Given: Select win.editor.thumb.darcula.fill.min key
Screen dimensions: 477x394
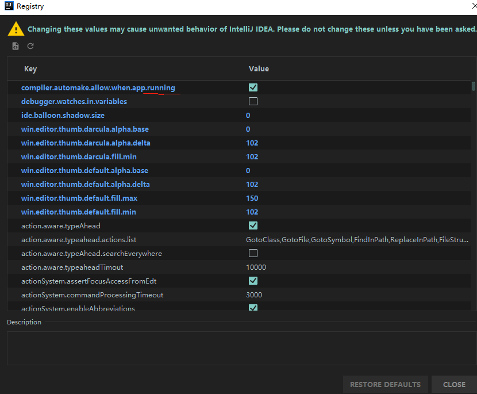Looking at the screenshot, I should pyautogui.click(x=79, y=157).
